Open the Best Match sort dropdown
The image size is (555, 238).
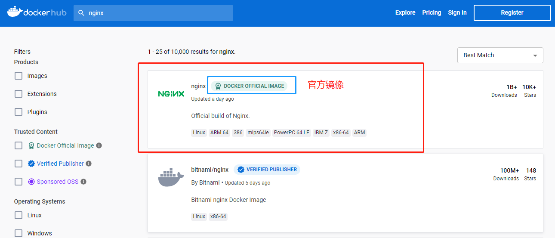[500, 55]
